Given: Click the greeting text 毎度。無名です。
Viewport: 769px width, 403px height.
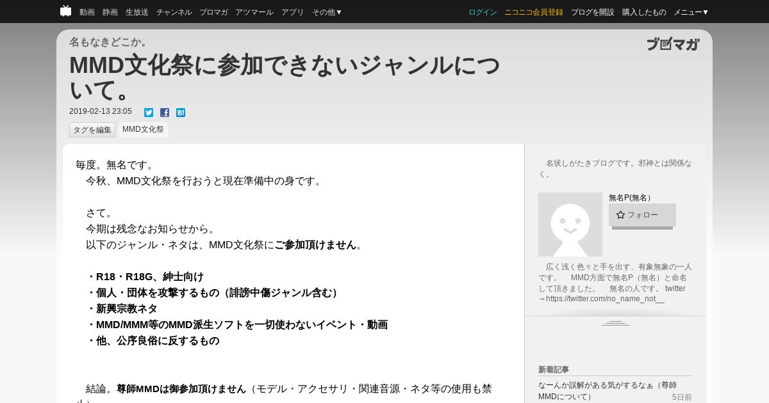Looking at the screenshot, I should pos(116,165).
